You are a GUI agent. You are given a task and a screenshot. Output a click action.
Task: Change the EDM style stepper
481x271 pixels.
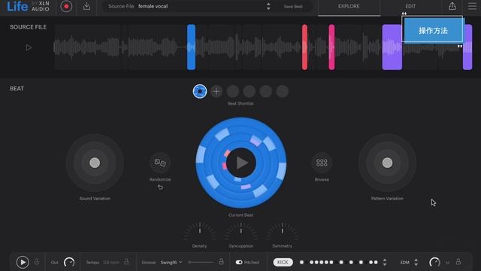(416, 262)
